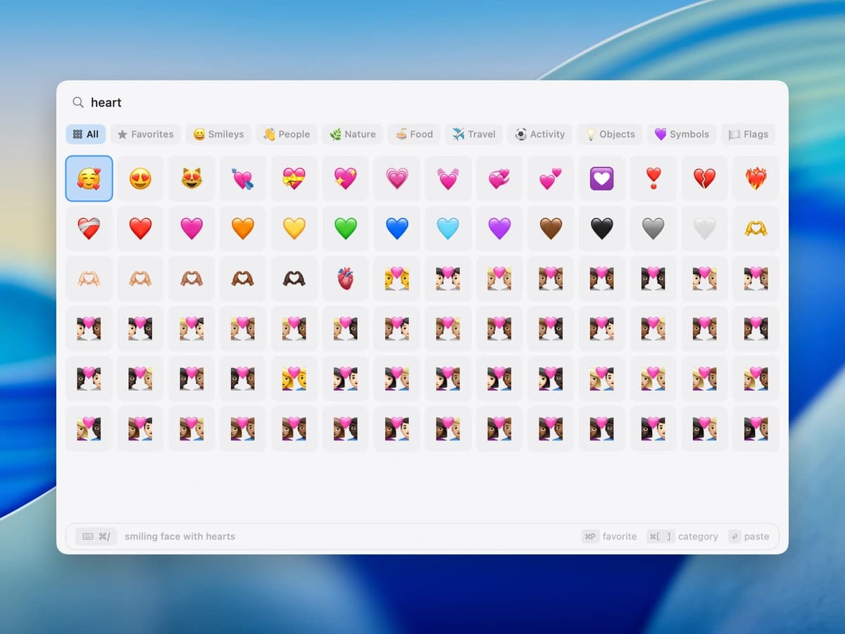Open the Nature category tab
The width and height of the screenshot is (845, 634).
click(x=353, y=134)
